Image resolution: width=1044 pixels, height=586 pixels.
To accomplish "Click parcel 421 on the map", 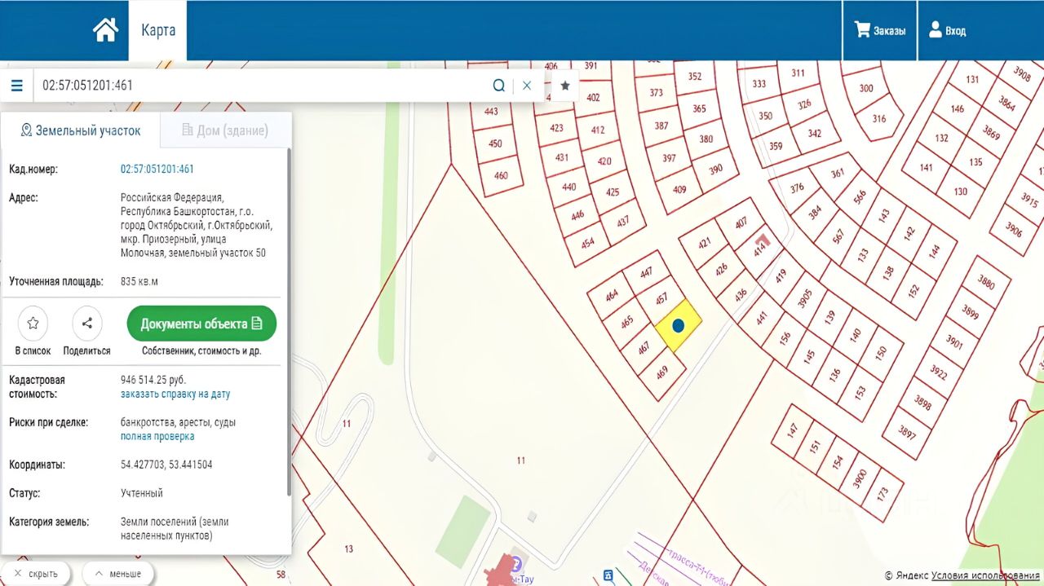I will click(x=705, y=241).
